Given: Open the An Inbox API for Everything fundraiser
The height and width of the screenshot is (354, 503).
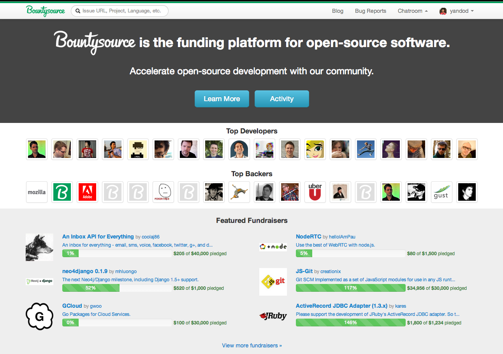Looking at the screenshot, I should [98, 237].
